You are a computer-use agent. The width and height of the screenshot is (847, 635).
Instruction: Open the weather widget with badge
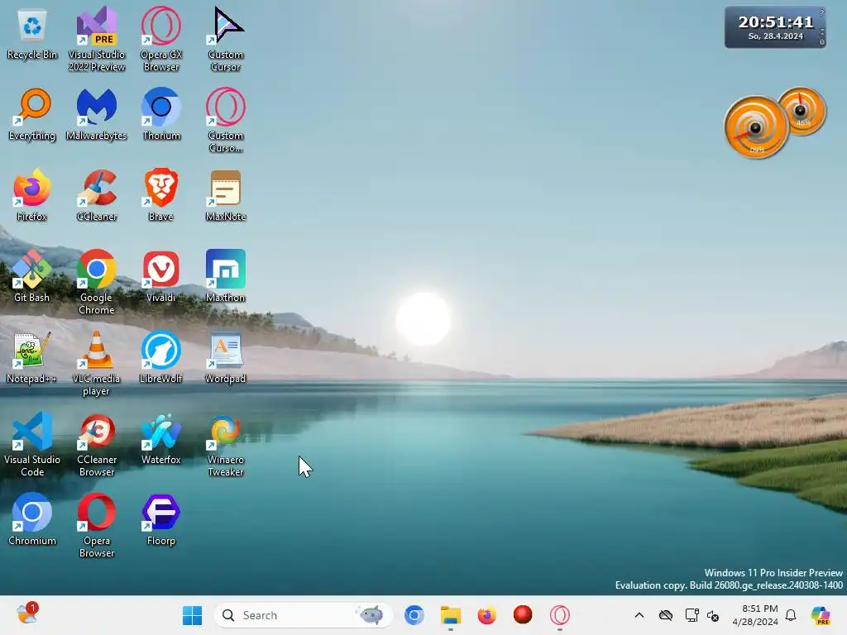pyautogui.click(x=26, y=614)
